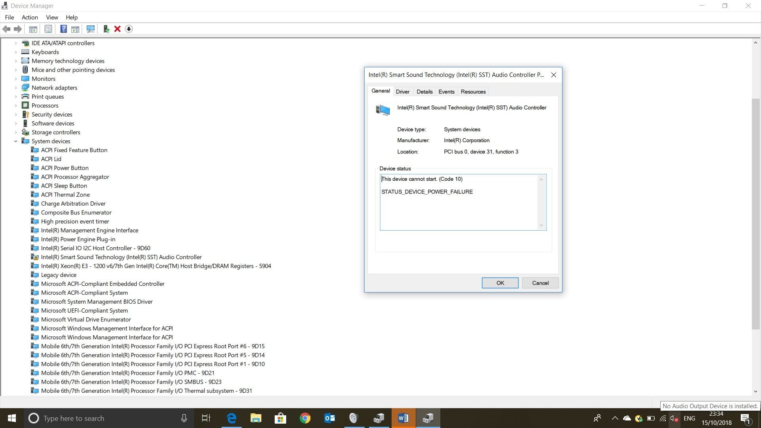The width and height of the screenshot is (761, 428).
Task: Open the File menu
Action: point(10,17)
